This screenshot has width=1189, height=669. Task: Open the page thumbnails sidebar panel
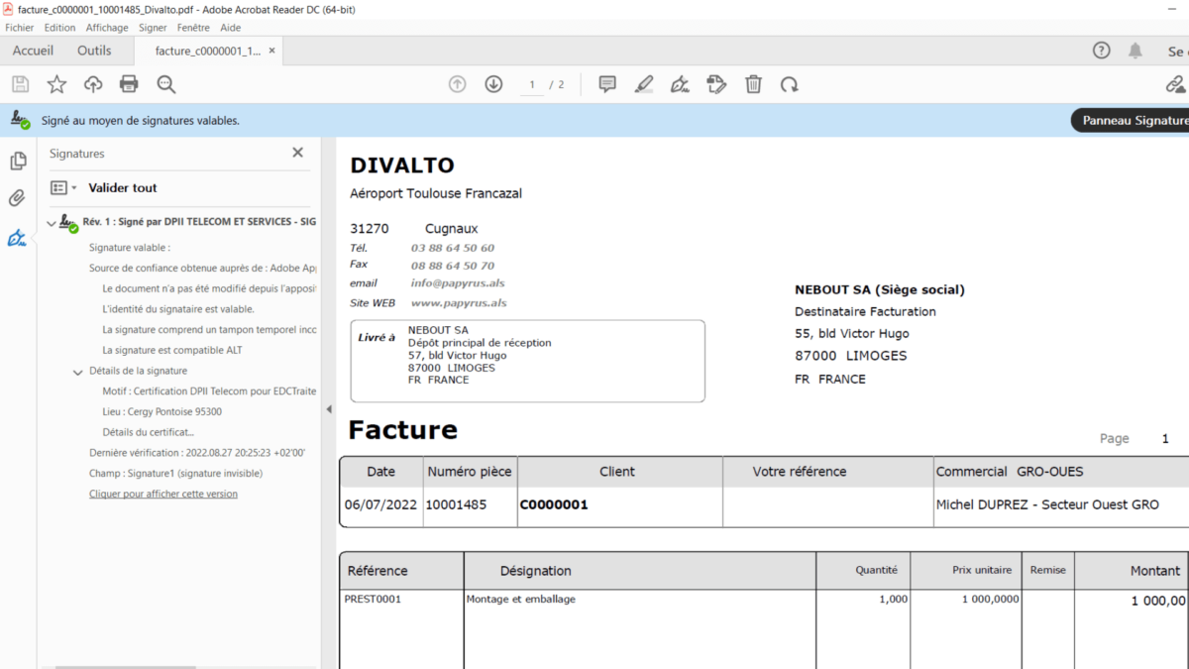(18, 161)
